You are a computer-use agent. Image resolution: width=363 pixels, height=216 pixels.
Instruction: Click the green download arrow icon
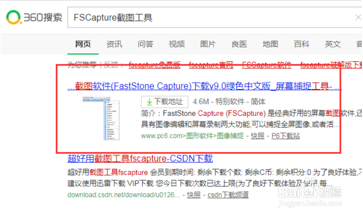point(149,102)
